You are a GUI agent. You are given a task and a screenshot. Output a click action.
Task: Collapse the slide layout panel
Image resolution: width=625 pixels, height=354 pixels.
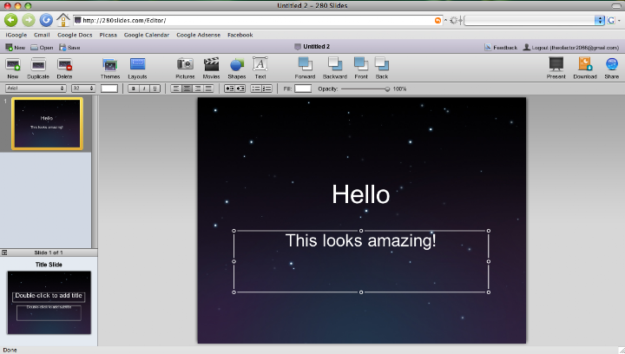pyautogui.click(x=4, y=252)
